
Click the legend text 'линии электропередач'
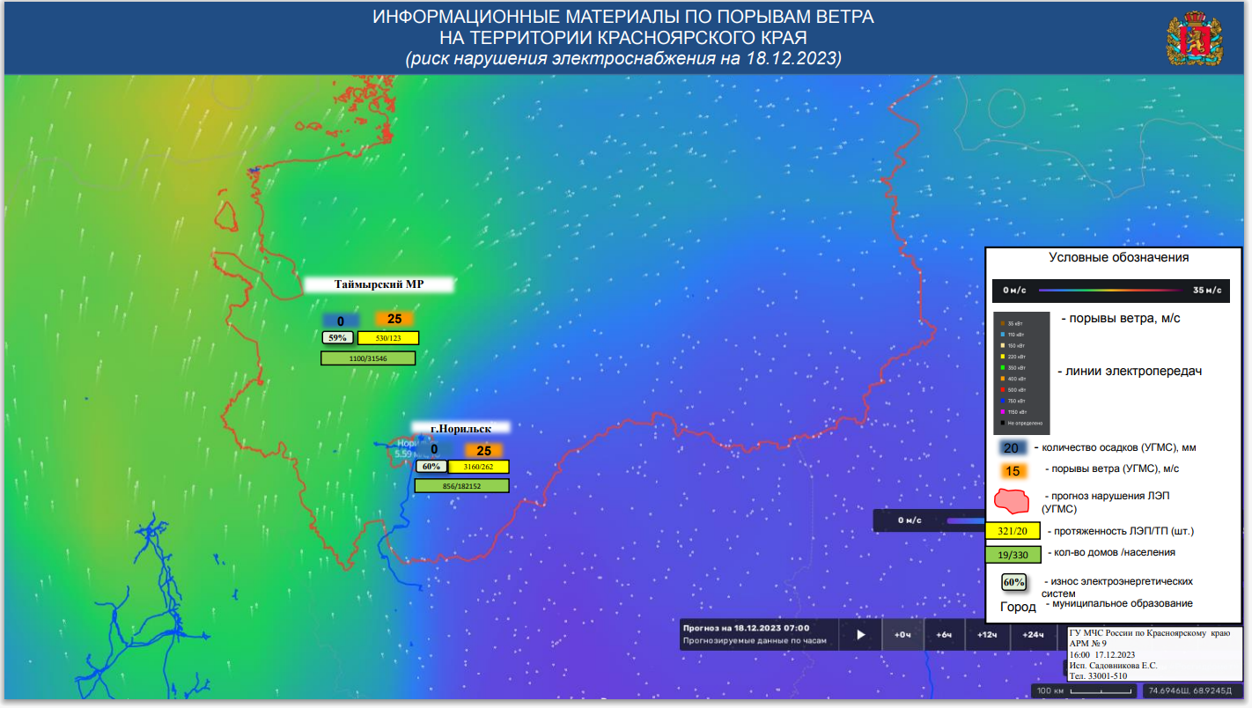point(1130,371)
